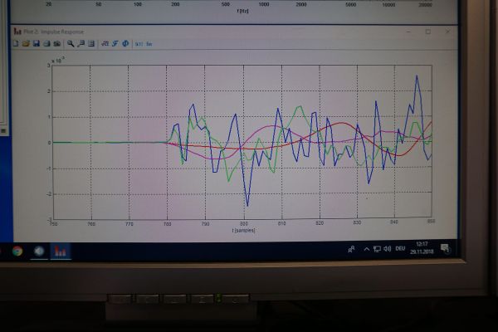The height and width of the screenshot is (332, 498).
Task: Click the square-root curve toolbar icon
Action: [105, 43]
